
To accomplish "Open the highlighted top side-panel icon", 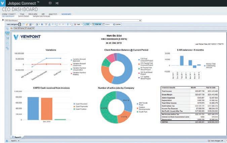I will tap(7, 34).
